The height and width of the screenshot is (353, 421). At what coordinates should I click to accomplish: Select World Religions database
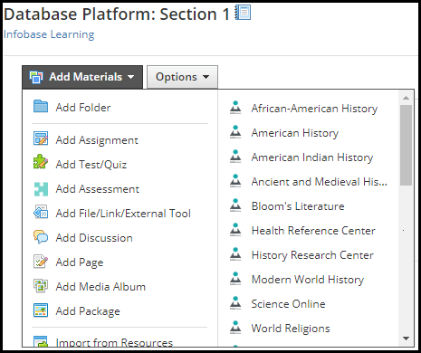pos(291,329)
